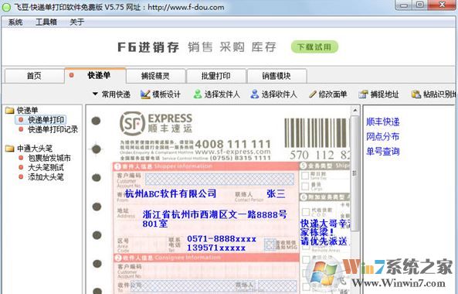
Task: Click the mobile number 139571xxxxx
Action: [215, 248]
